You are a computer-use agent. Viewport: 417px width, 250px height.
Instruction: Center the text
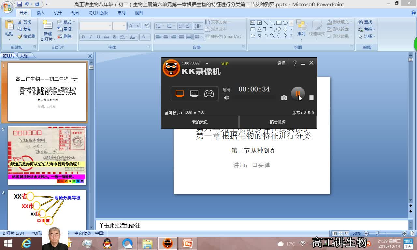tap(166, 37)
